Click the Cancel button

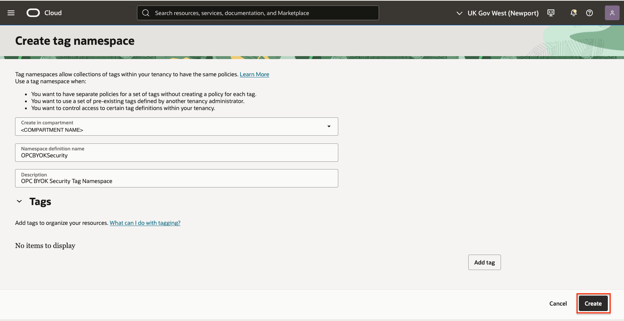(x=558, y=304)
